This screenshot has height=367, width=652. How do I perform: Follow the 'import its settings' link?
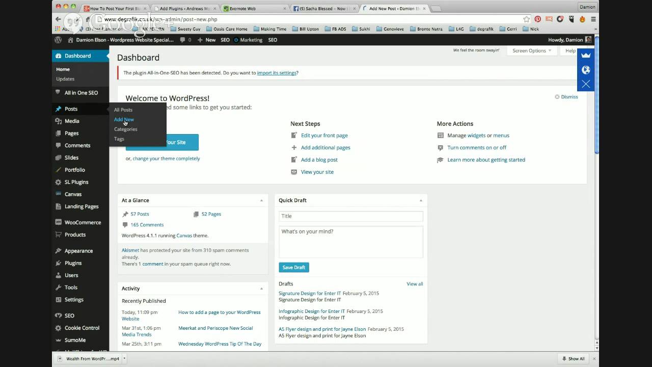(277, 73)
